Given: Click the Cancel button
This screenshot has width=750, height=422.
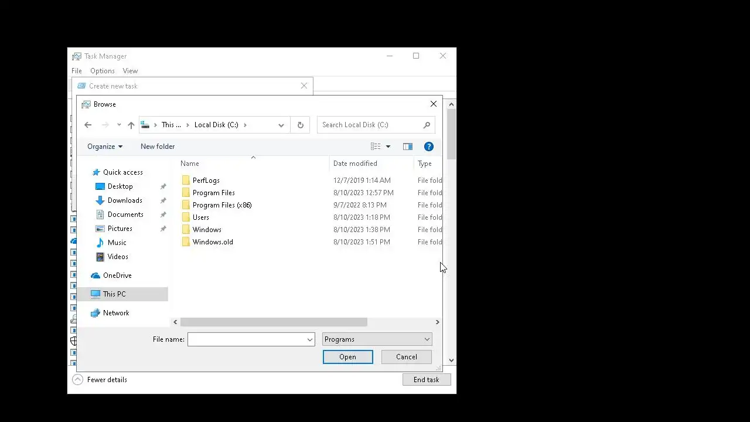Looking at the screenshot, I should click(407, 357).
